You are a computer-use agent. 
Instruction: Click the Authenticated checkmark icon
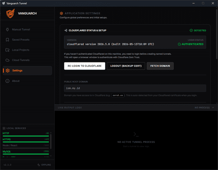(x=179, y=44)
